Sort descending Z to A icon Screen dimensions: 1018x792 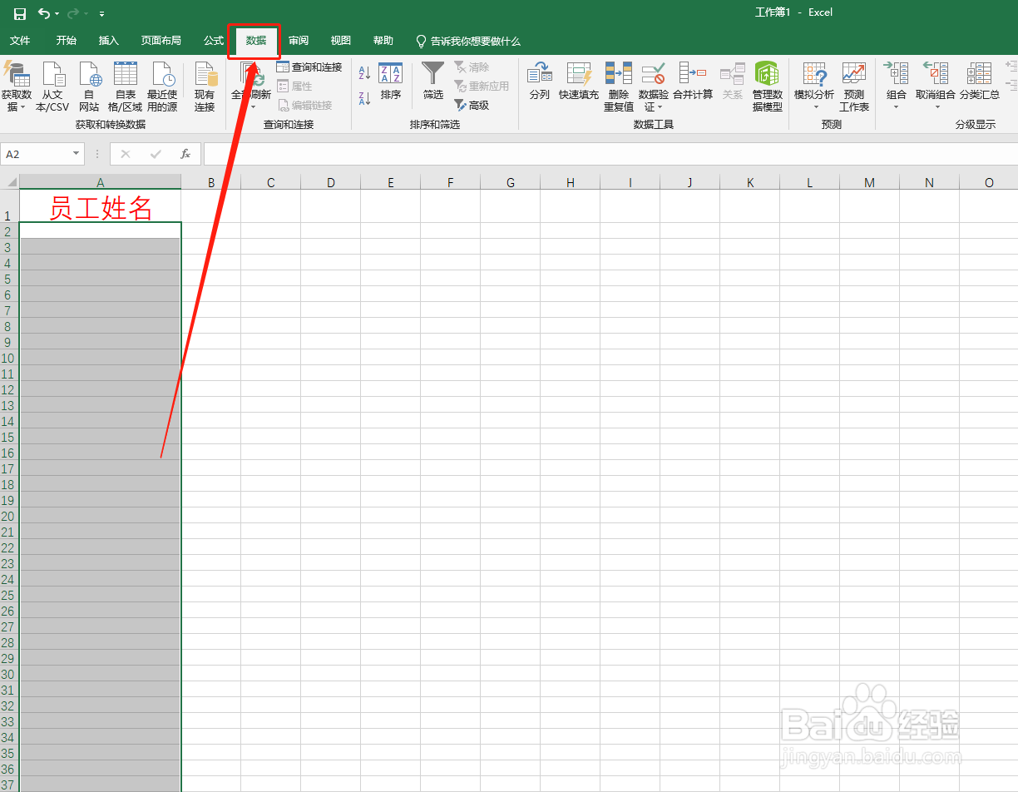click(x=364, y=98)
